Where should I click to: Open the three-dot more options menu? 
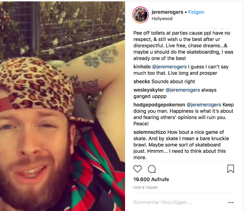point(231,202)
